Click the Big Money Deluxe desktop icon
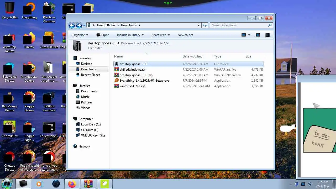336x189 pixels. (10, 101)
